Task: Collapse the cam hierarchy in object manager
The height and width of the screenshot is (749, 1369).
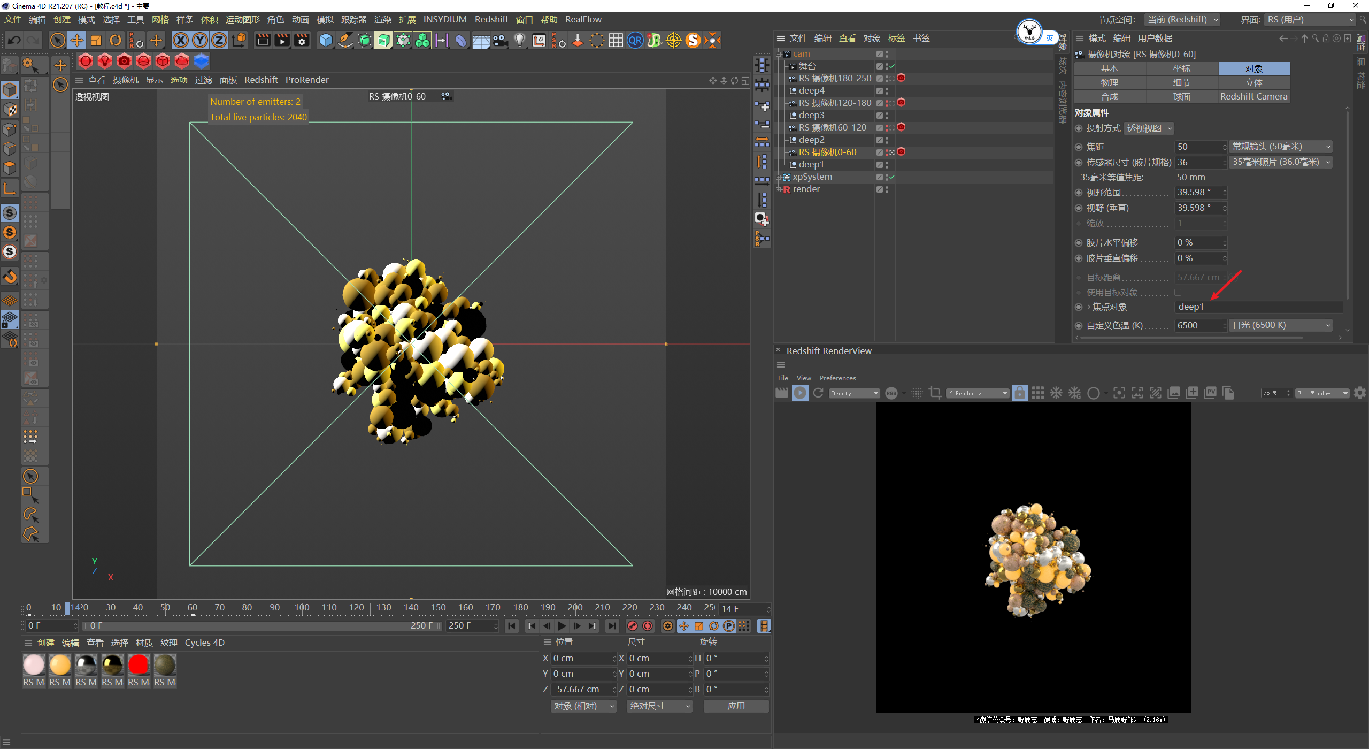Action: coord(779,54)
